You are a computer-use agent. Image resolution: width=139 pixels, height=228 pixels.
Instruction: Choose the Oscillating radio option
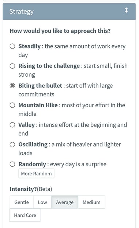[x=12, y=145]
